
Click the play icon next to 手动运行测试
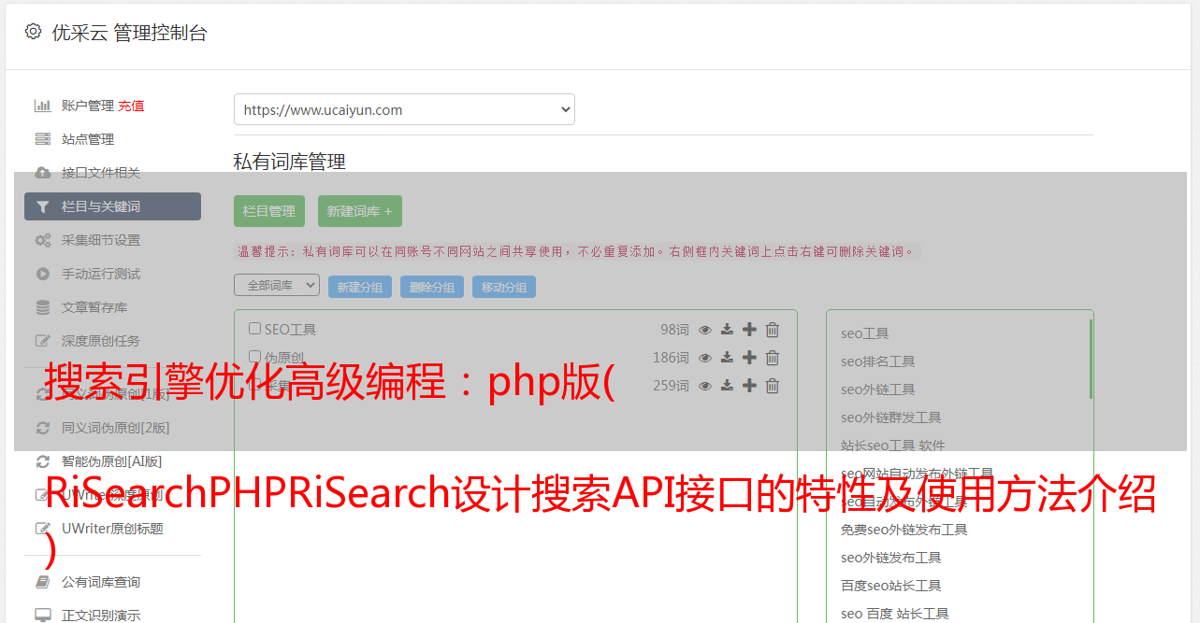click(43, 274)
